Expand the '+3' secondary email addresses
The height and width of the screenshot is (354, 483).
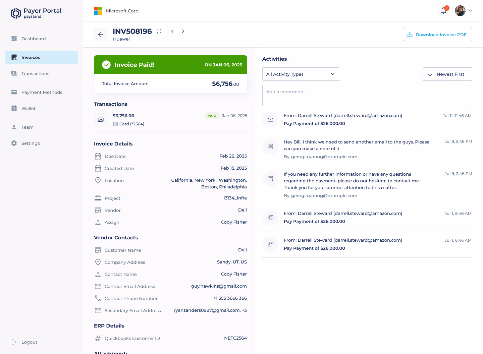pyautogui.click(x=245, y=310)
